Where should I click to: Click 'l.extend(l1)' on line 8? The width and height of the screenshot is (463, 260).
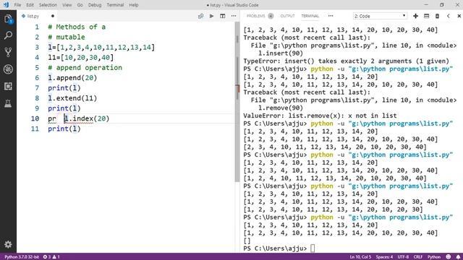click(72, 98)
